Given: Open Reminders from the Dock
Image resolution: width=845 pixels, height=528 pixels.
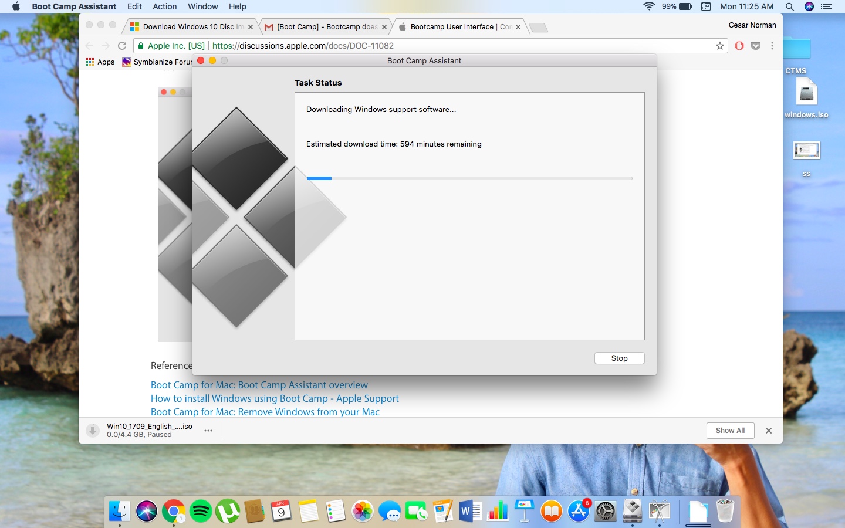Looking at the screenshot, I should coord(336,511).
